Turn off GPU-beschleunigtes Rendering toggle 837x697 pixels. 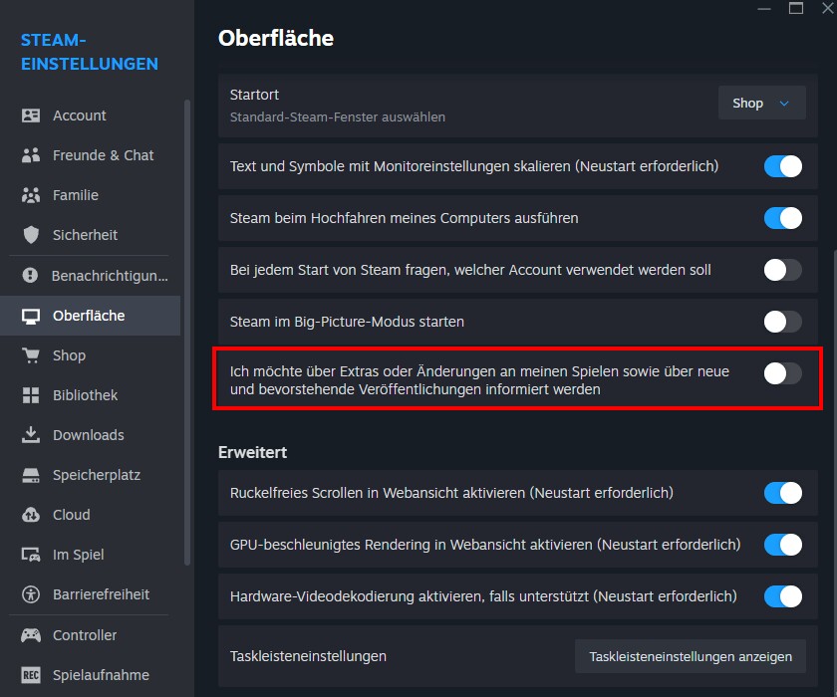[782, 545]
